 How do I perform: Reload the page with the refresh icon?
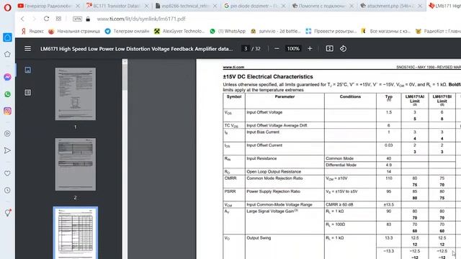click(46, 19)
